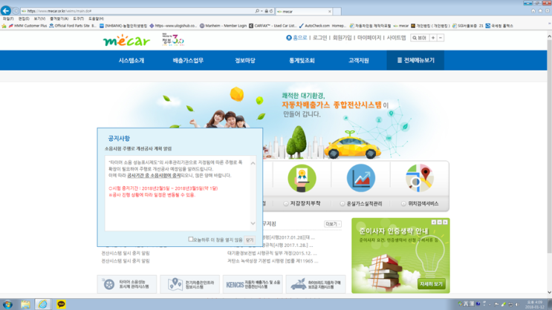The image size is (552, 310).
Task: Click 사이트맵 link
Action: [x=397, y=38]
